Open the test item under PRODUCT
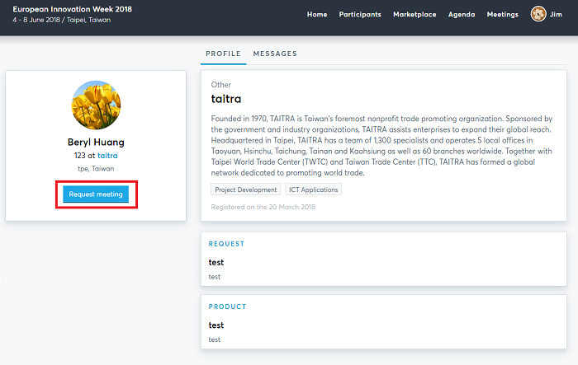 [x=216, y=325]
